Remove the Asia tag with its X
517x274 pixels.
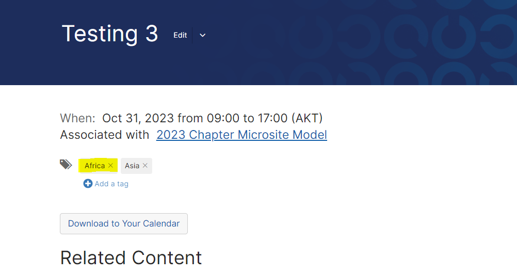click(x=145, y=166)
